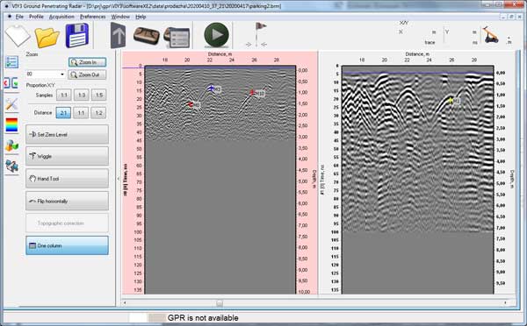The width and height of the screenshot is (527, 326).
Task: Click the up-arrow toolbar icon
Action: point(118,36)
